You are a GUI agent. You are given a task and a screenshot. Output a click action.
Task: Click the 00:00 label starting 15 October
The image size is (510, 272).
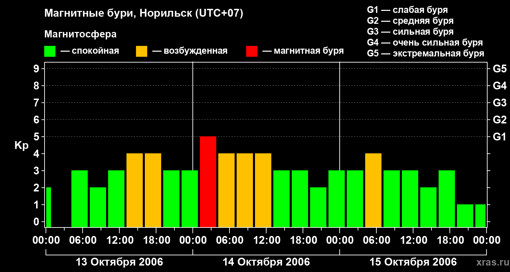[340, 240]
